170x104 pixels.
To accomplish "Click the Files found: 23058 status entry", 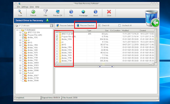I will pyautogui.click(x=110, y=98).
